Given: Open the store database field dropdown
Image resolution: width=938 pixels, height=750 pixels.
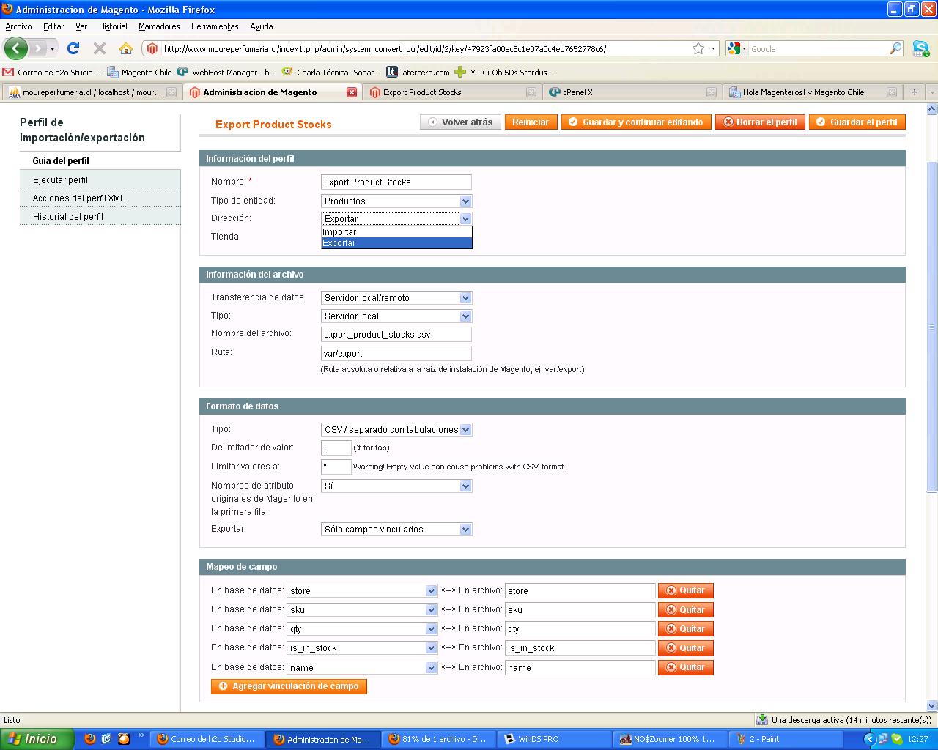Looking at the screenshot, I should pos(362,590).
